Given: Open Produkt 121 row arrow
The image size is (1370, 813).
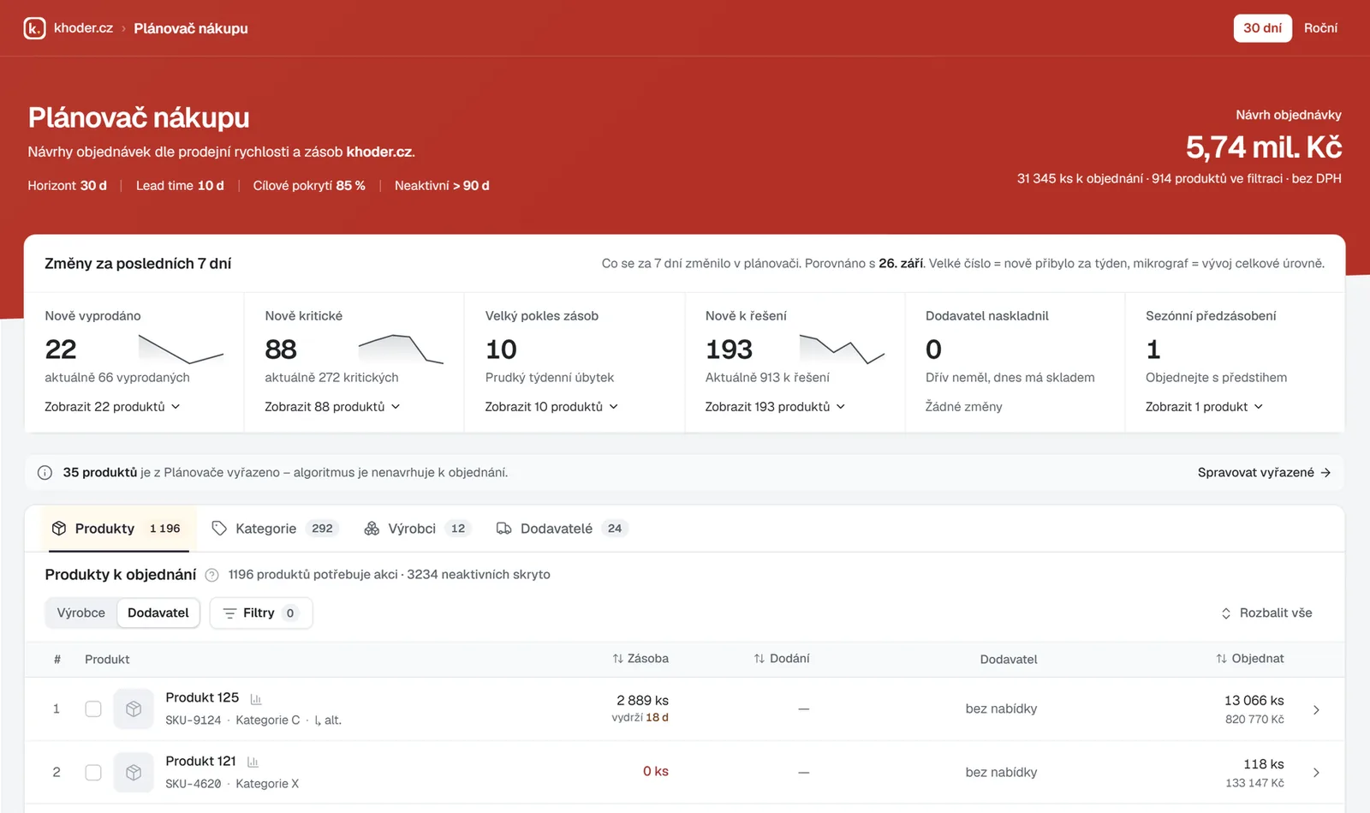Looking at the screenshot, I should (1316, 773).
